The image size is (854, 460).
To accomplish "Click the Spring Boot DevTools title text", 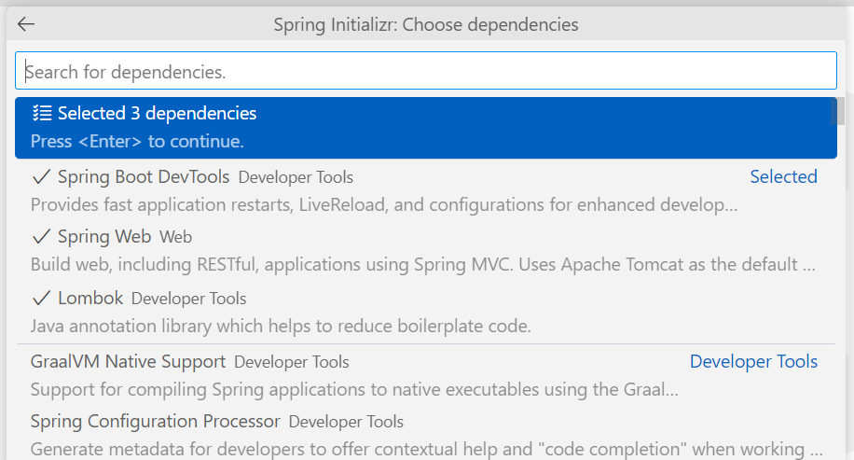I will [144, 176].
